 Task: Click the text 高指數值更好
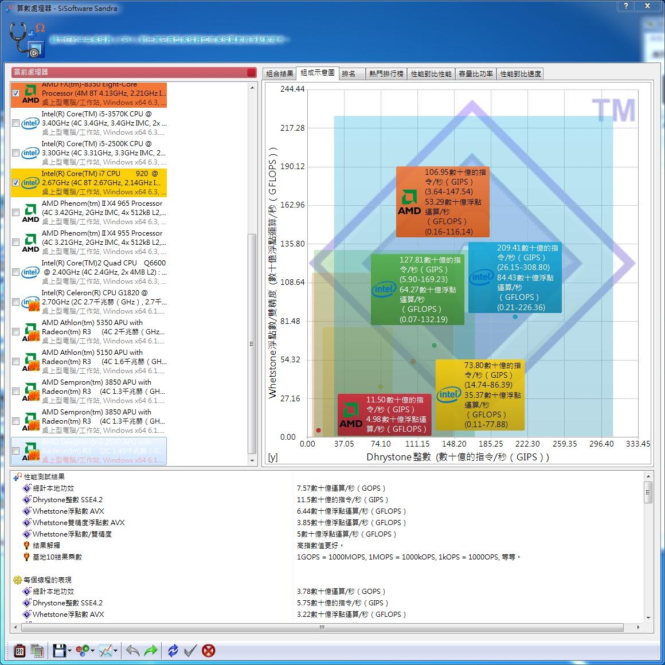click(x=320, y=545)
